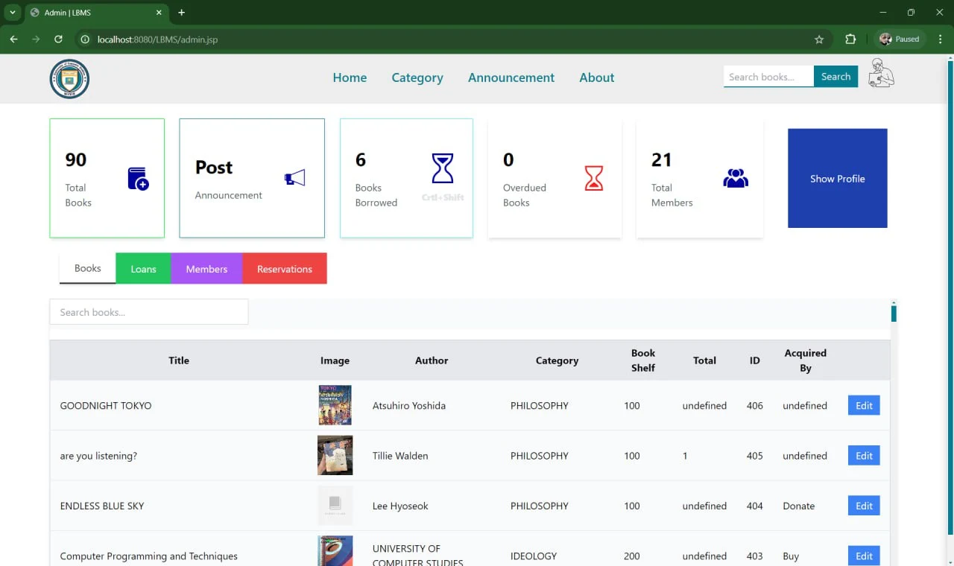Click the red hourglass Overdue Books icon
The width and height of the screenshot is (954, 566).
[x=593, y=177]
